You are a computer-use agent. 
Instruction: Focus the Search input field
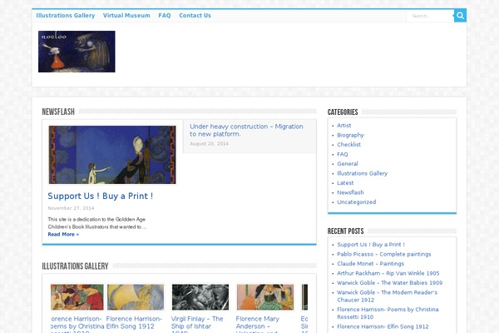pos(430,16)
